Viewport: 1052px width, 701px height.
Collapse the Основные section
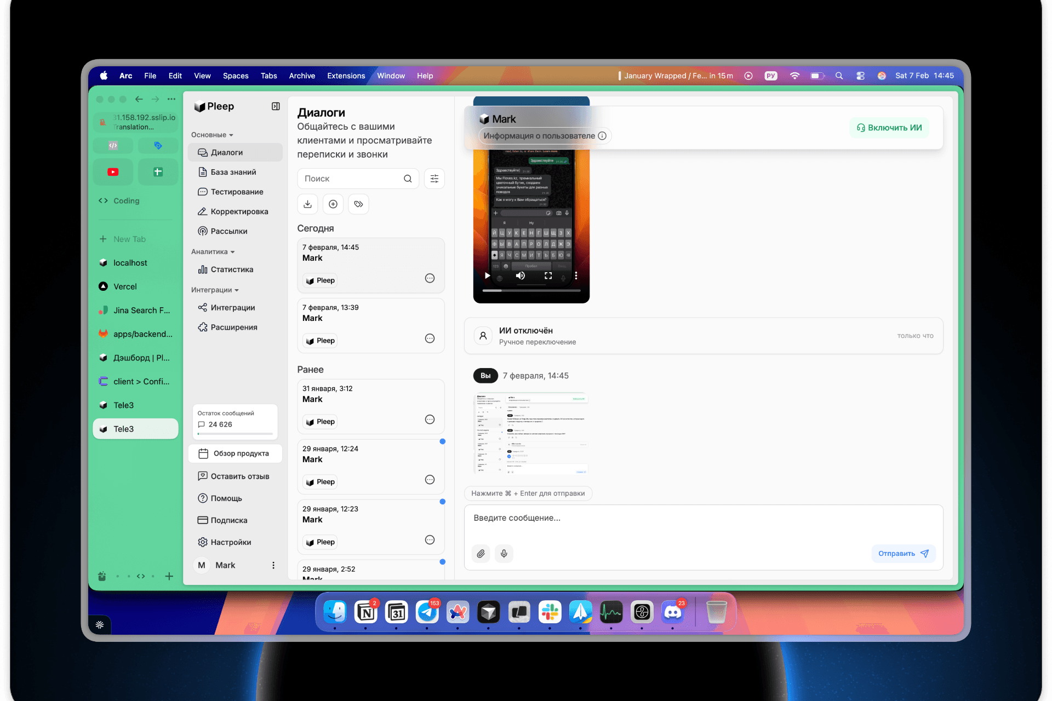coord(212,135)
